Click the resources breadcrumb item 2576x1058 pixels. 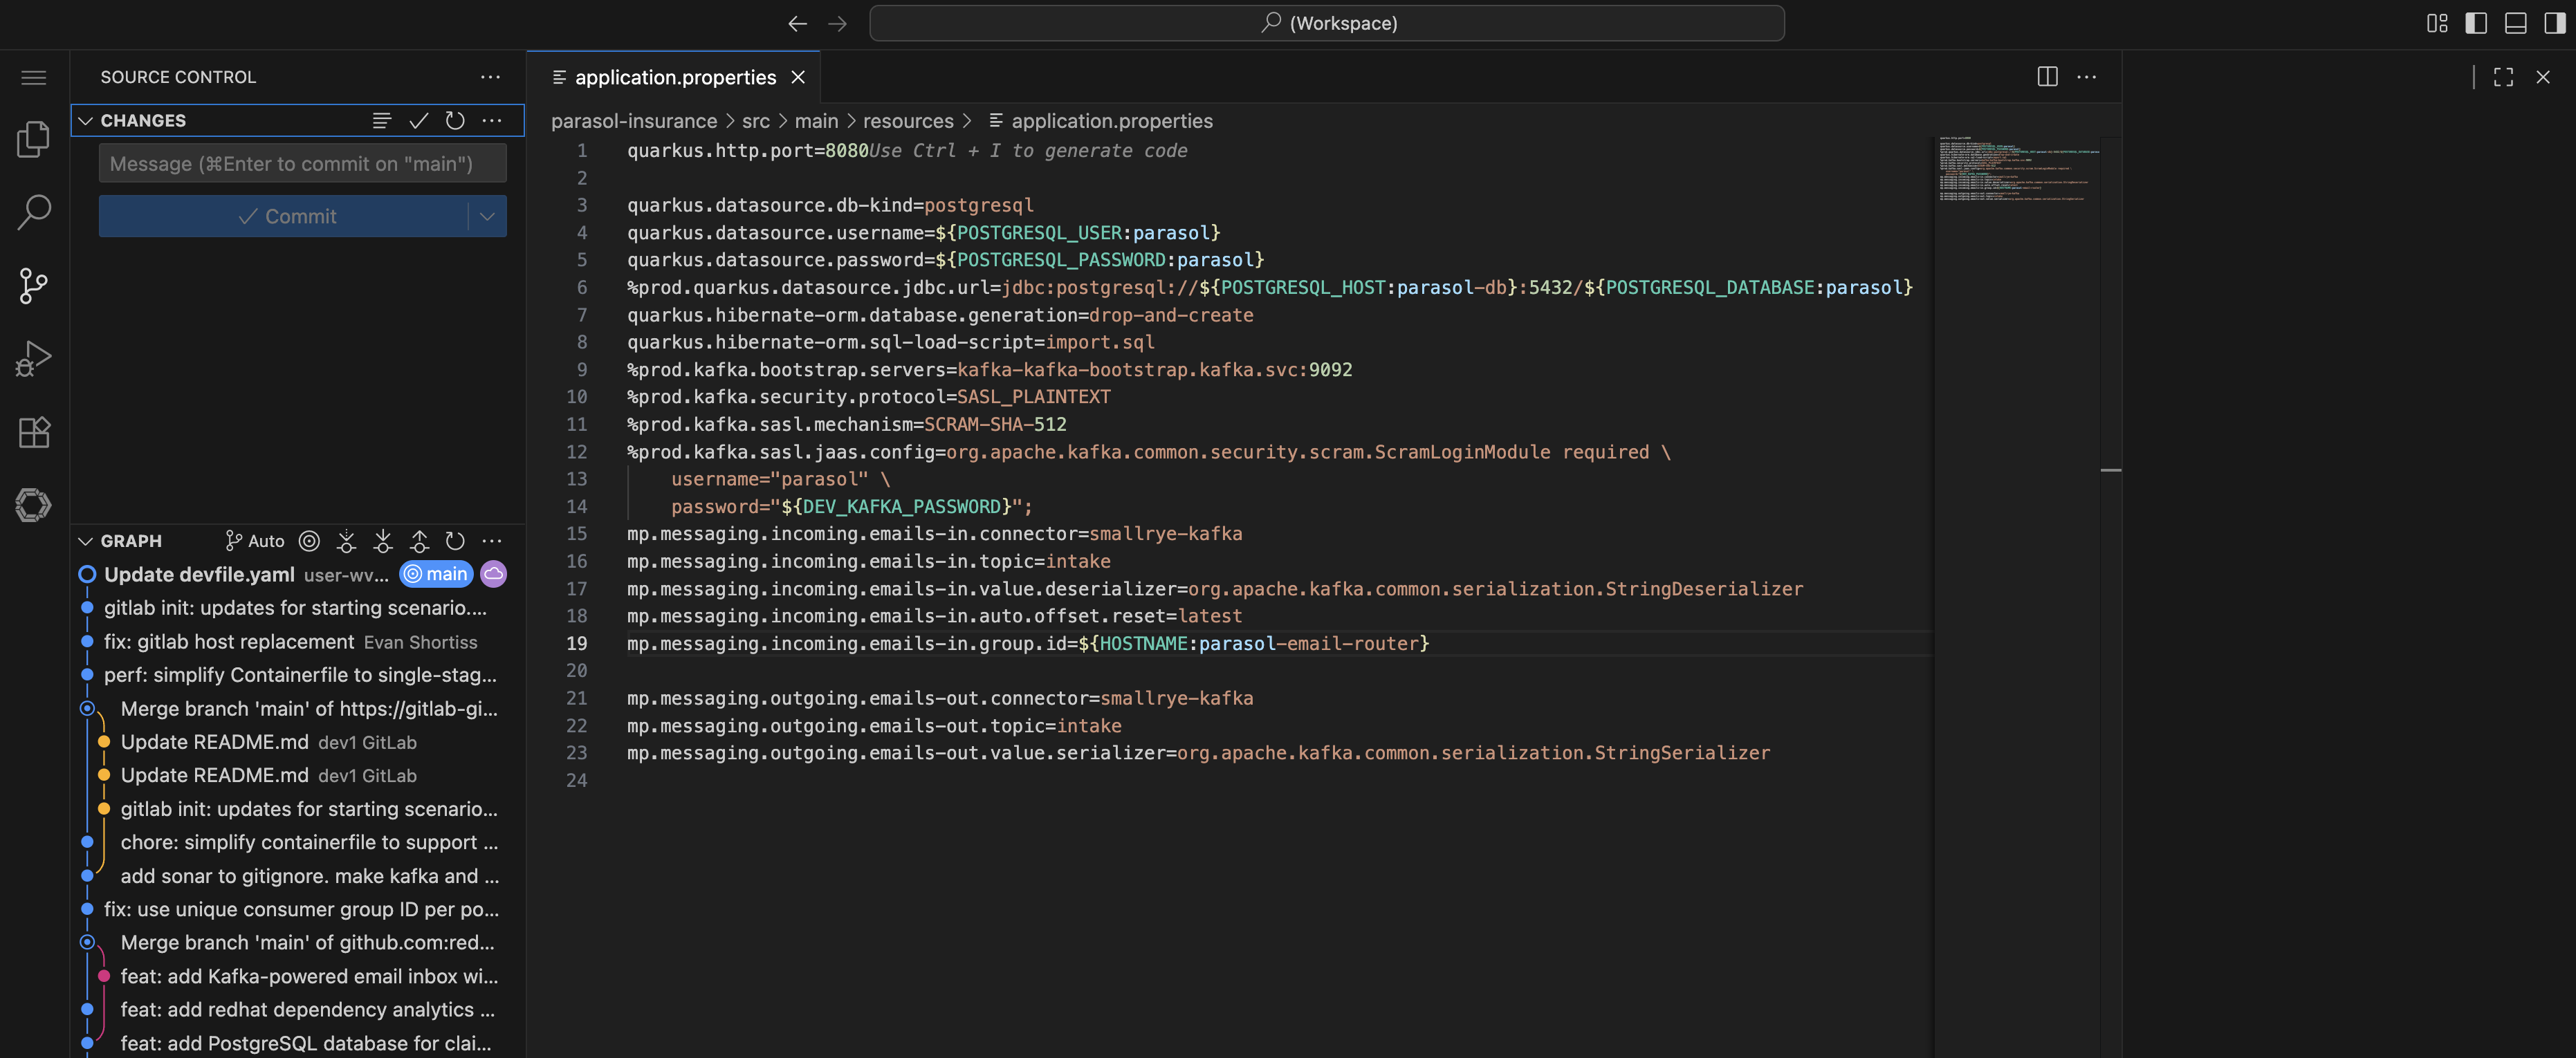pos(907,121)
